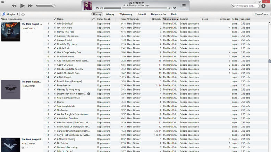Skip to next track button

[30, 6]
